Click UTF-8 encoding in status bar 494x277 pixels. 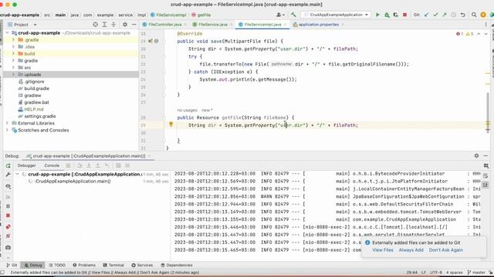point(436,272)
